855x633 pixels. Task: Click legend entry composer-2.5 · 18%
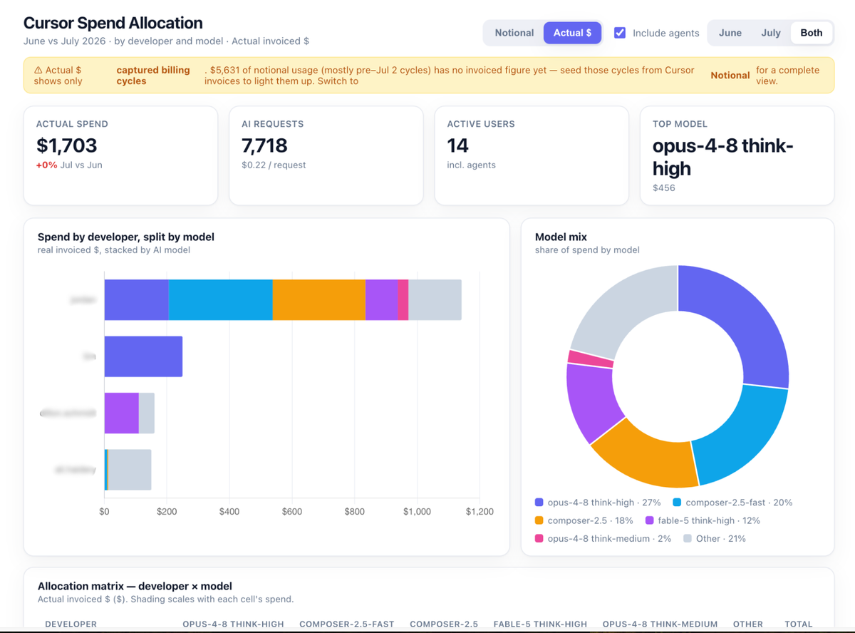pyautogui.click(x=584, y=520)
